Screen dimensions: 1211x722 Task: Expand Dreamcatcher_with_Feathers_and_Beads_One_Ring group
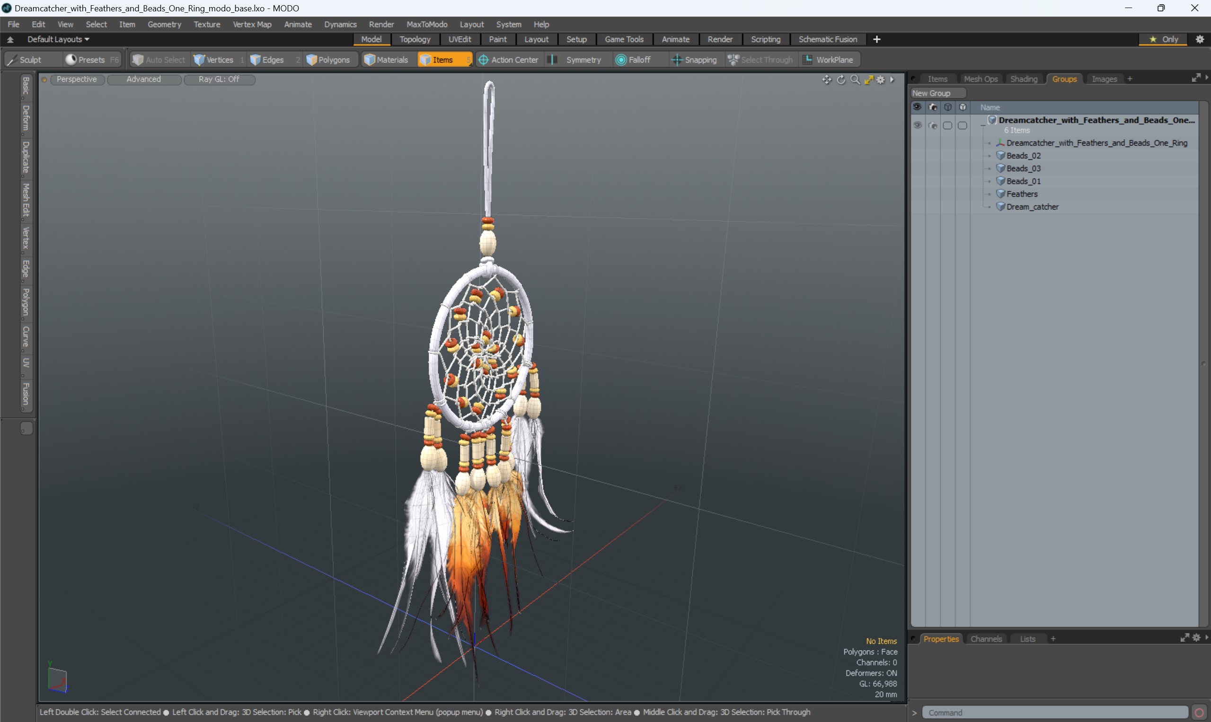point(983,120)
